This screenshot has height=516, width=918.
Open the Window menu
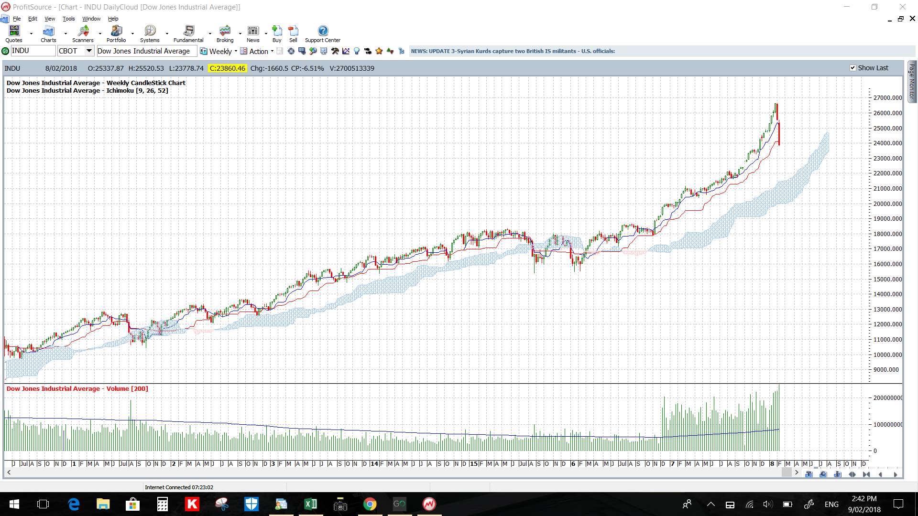point(91,19)
